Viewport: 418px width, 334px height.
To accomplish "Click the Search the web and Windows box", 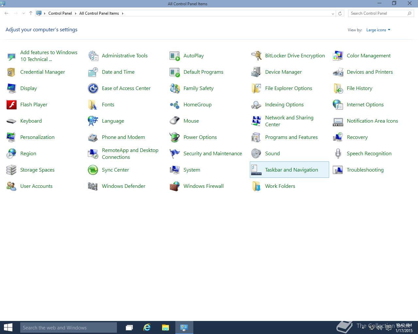I will [x=69, y=327].
